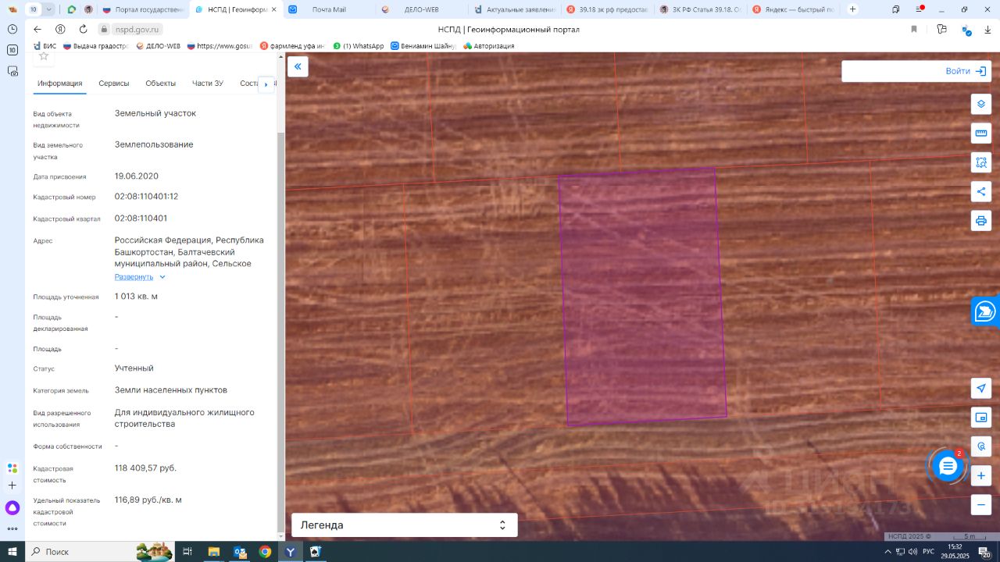Open the Легенда dropdown

click(x=404, y=525)
